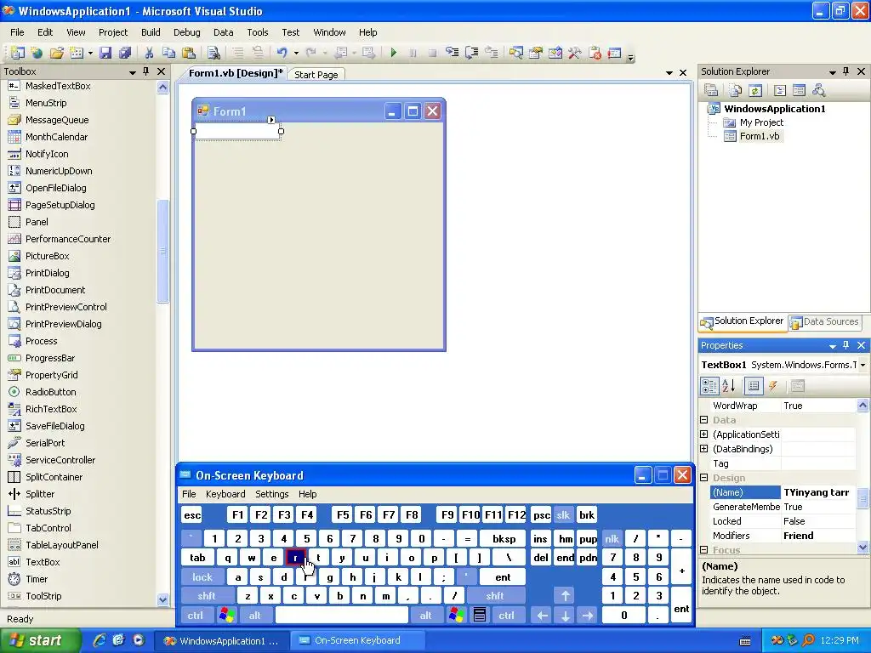The height and width of the screenshot is (653, 871).
Task: Collapse the Design category in Properties
Action: point(703,478)
